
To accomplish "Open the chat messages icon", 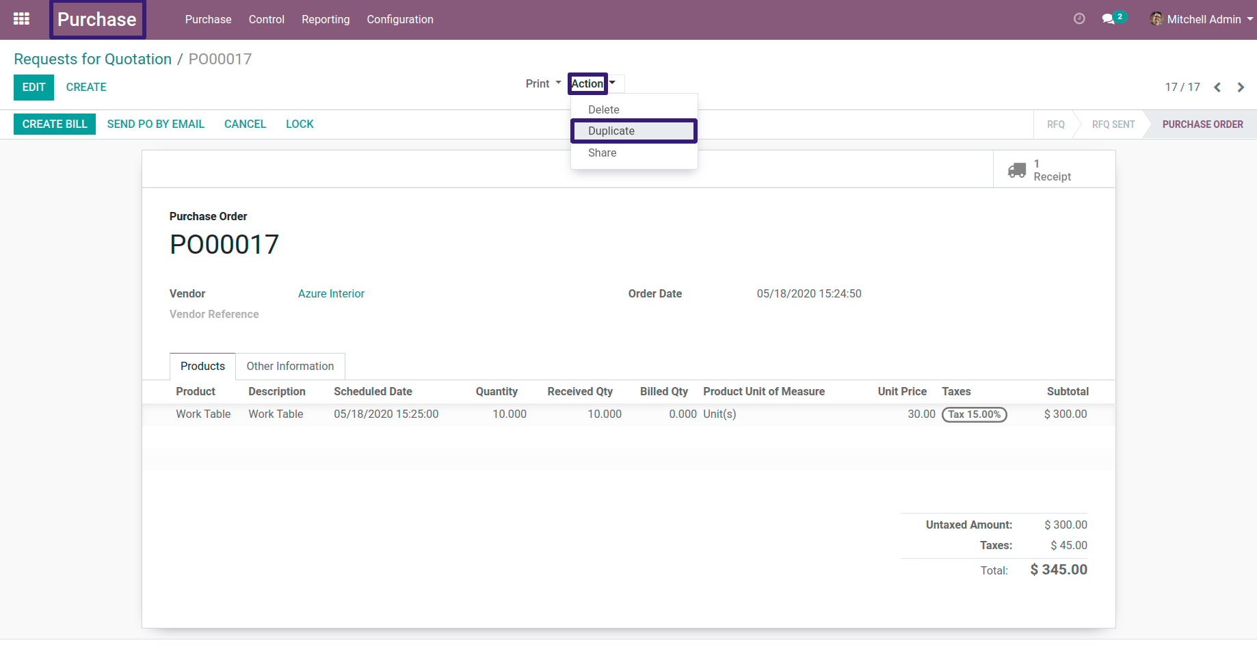I will pyautogui.click(x=1109, y=19).
